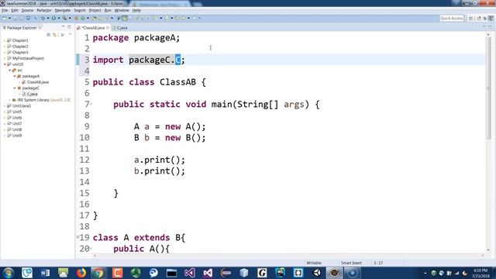The image size is (496, 279).
Task: Collapse the packageA node
Action: pyautogui.click(x=15, y=76)
